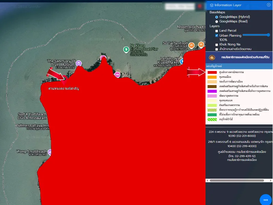The width and height of the screenshot is (273, 205).
Task: Click the pink lodging marker on the coast
Action: [117, 74]
